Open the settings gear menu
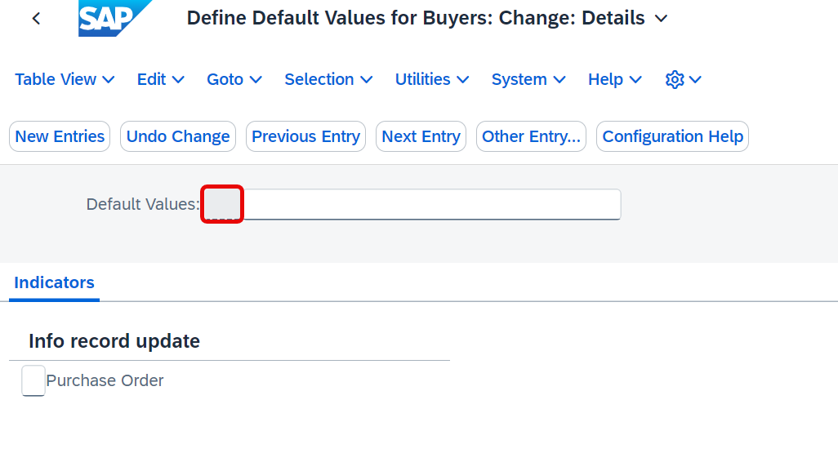The image size is (838, 471). coord(683,79)
